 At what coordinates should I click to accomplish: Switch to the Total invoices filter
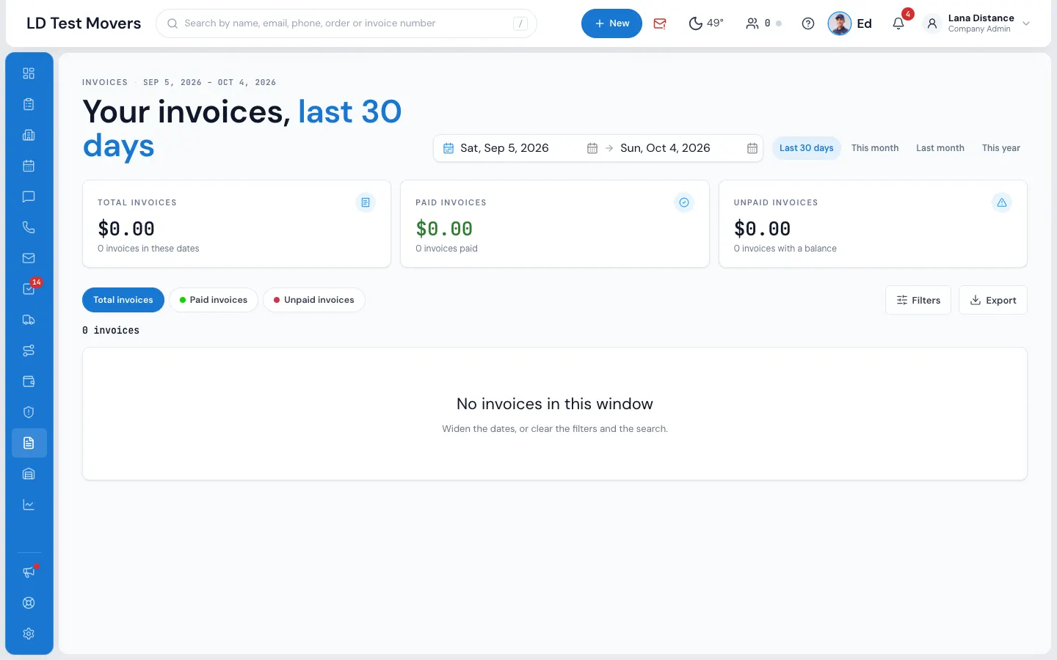(x=123, y=300)
